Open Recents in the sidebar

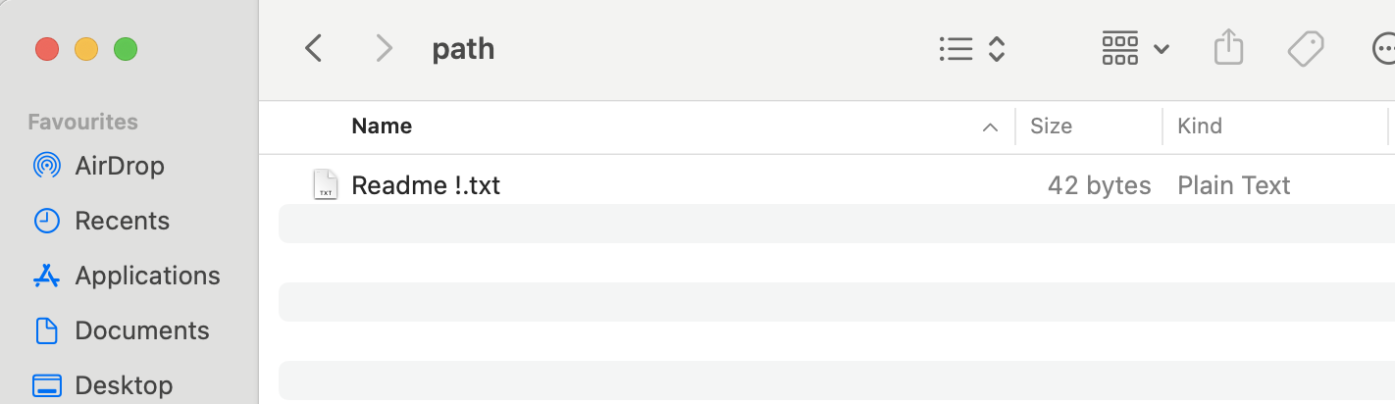(122, 221)
